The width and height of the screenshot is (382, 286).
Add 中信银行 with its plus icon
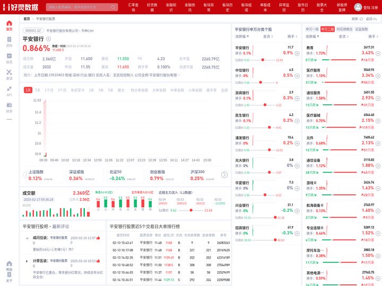pos(297,76)
